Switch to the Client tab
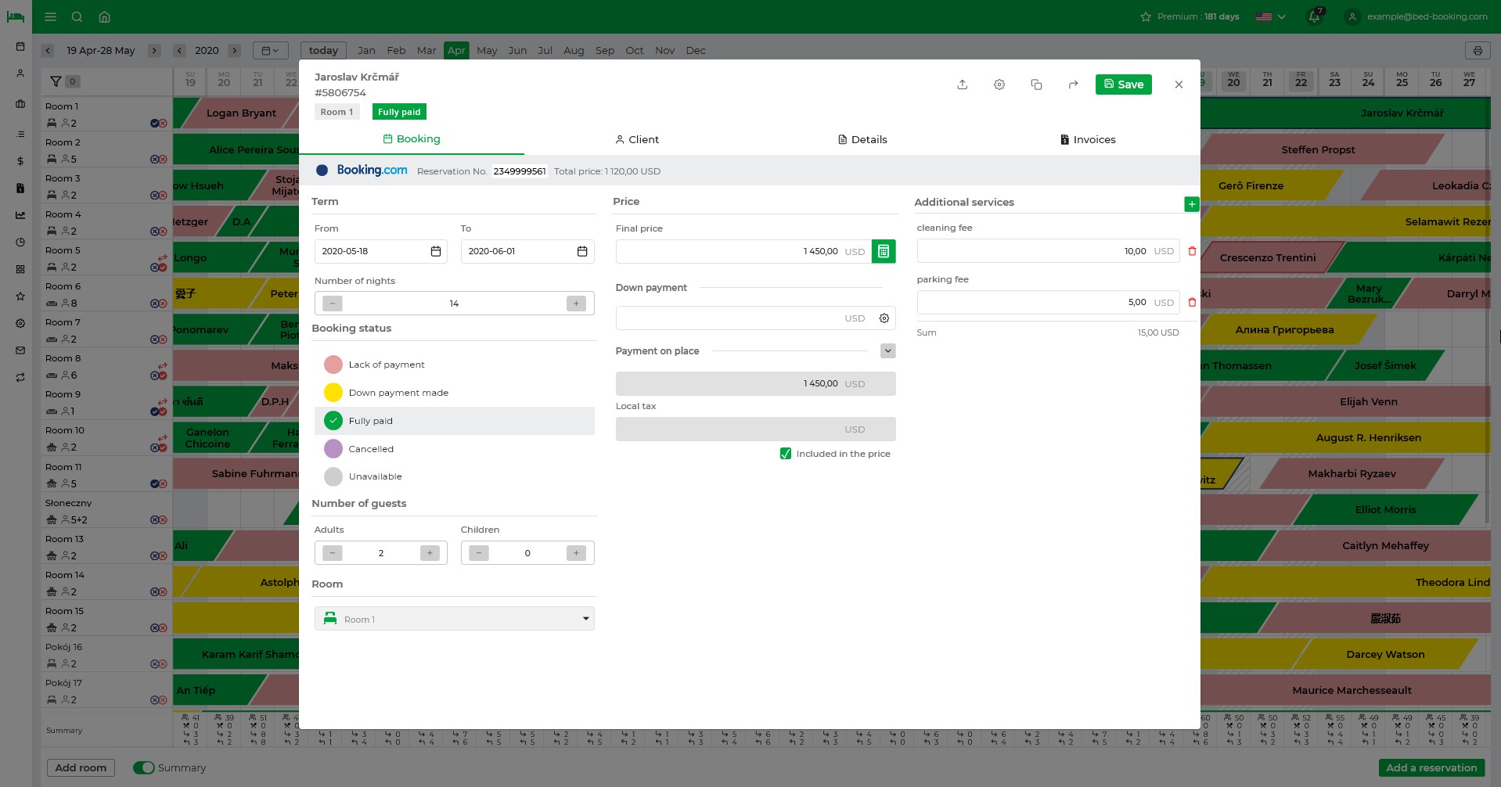 tap(637, 140)
